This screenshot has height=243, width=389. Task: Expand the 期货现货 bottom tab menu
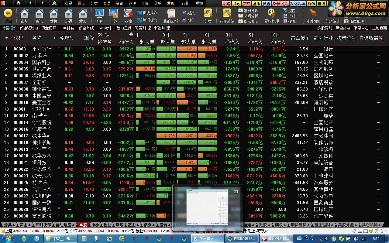tap(300, 225)
